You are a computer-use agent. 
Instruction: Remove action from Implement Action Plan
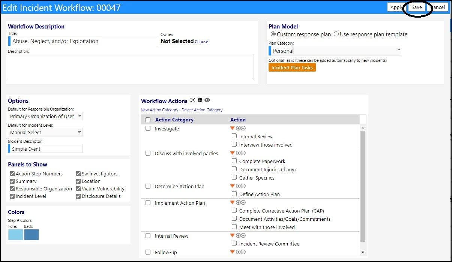point(243,202)
